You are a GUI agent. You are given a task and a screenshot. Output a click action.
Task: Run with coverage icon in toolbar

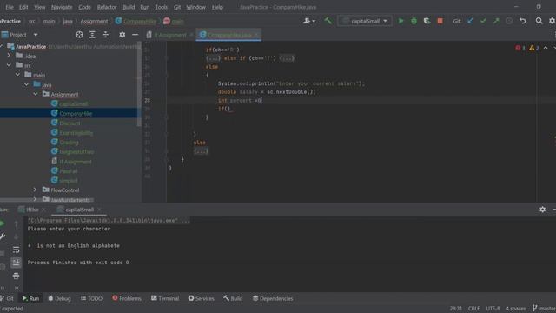click(x=427, y=21)
